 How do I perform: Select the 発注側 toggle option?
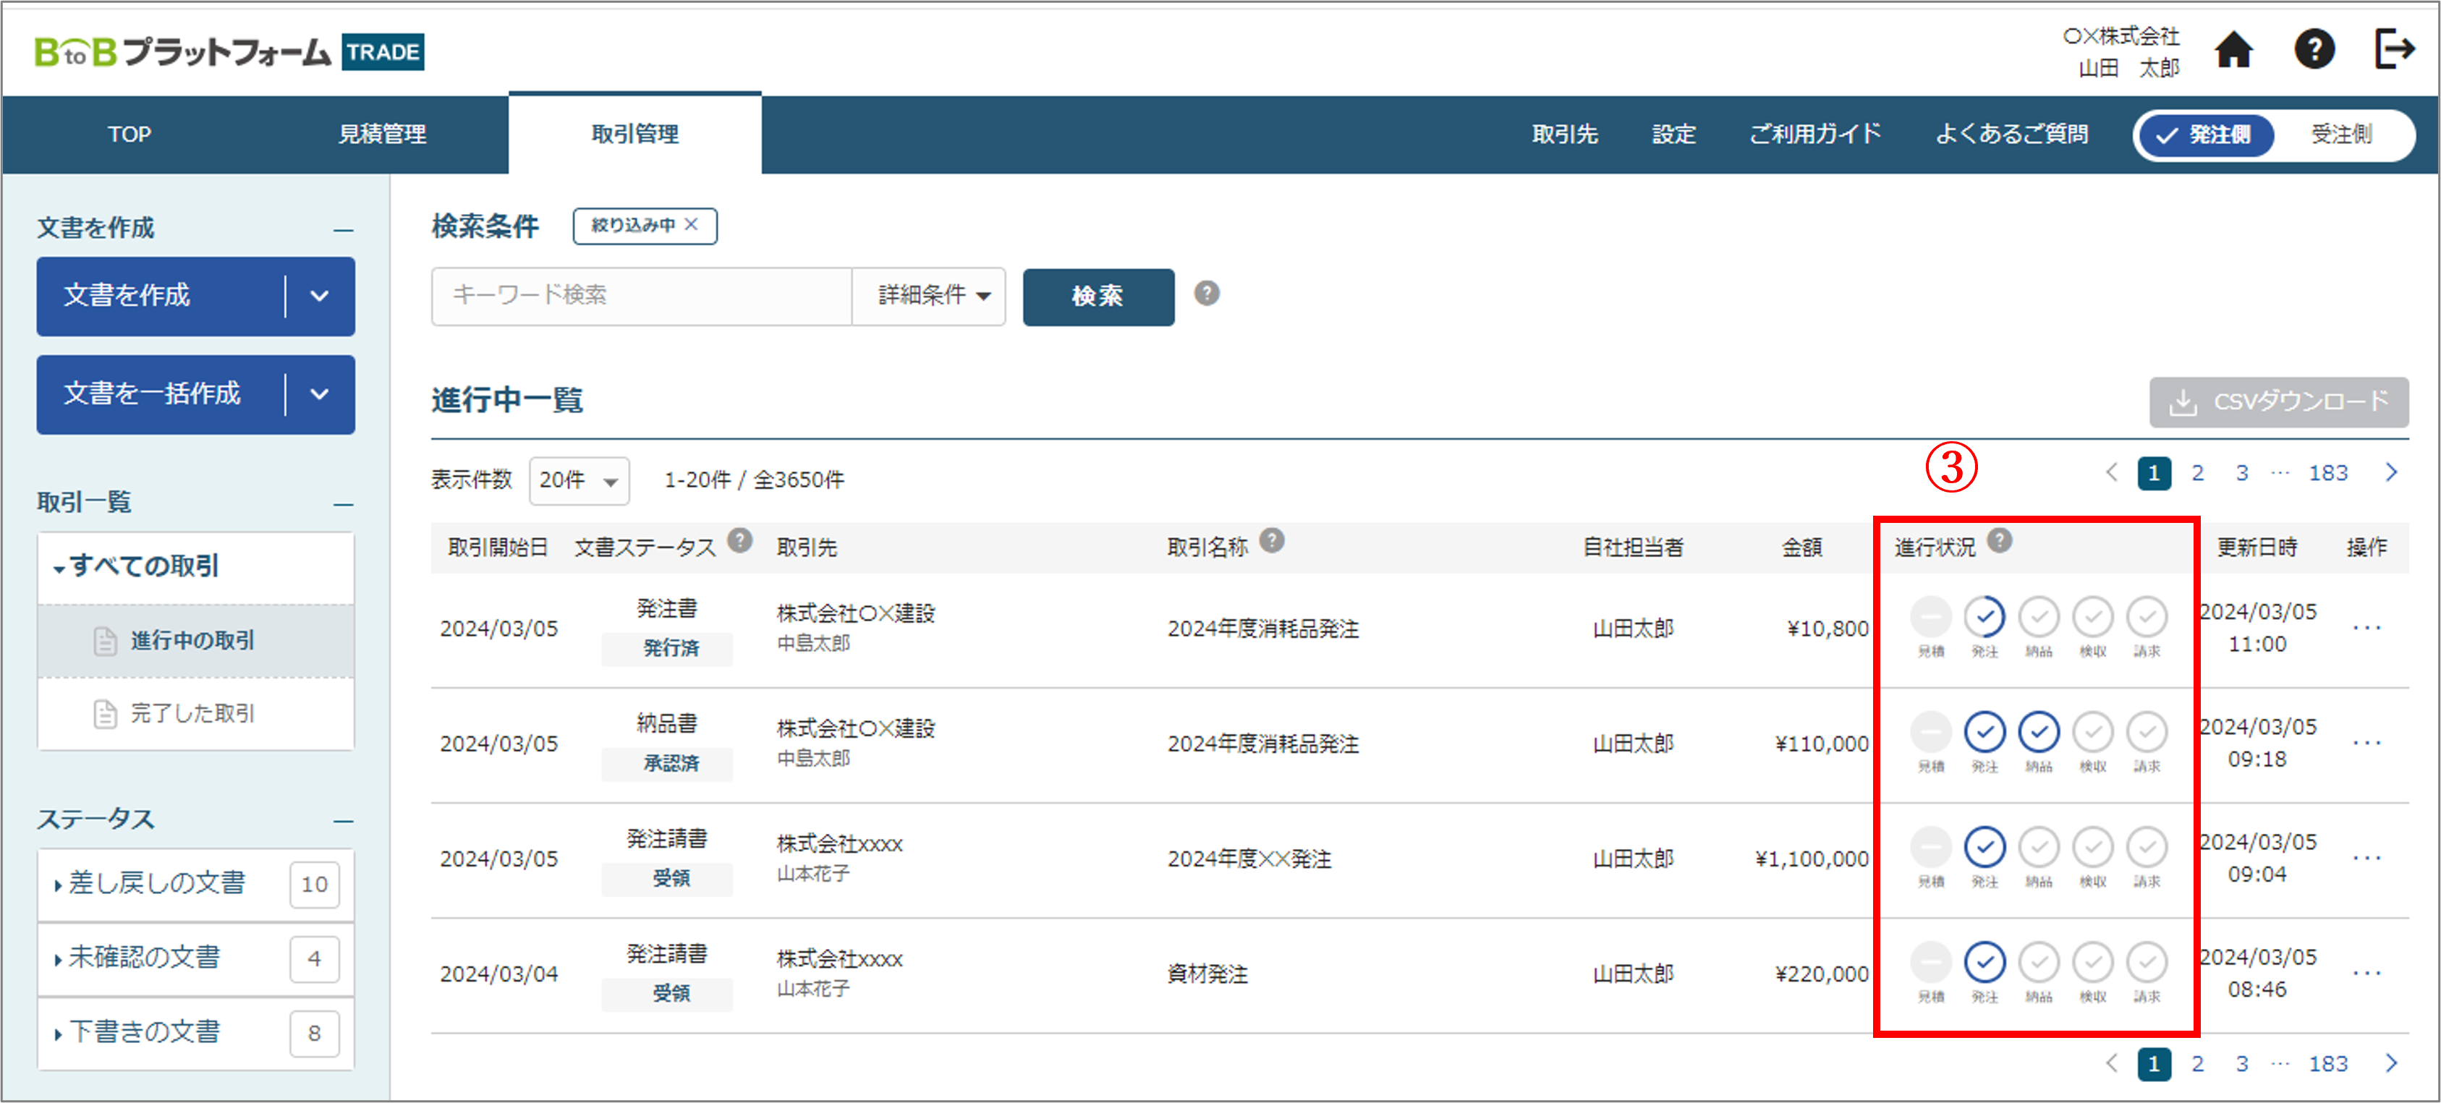pos(2205,135)
